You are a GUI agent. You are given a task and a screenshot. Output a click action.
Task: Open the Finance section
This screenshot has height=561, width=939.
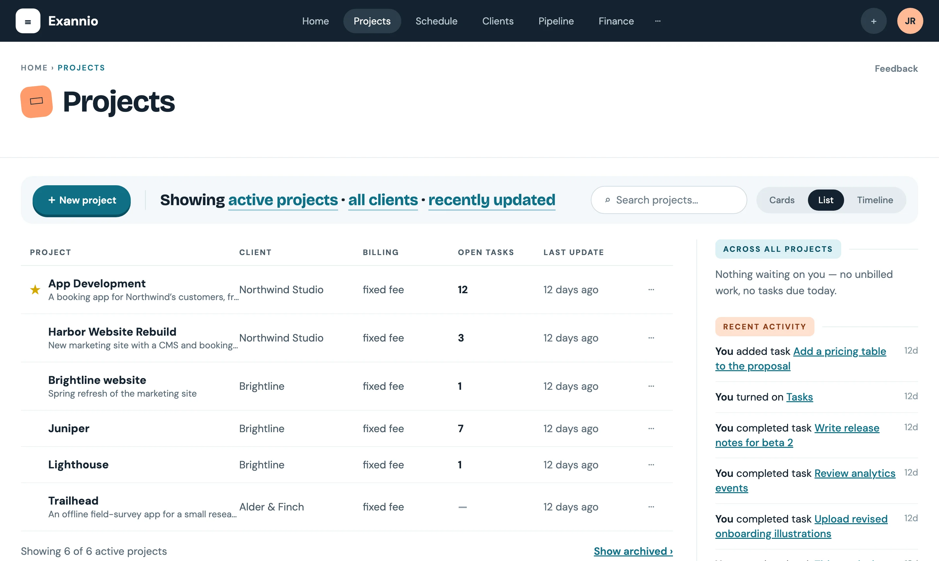pyautogui.click(x=616, y=21)
